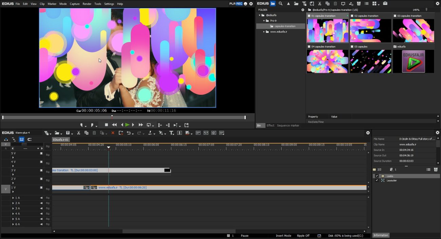Switch player to PLR mode
The image size is (441, 239).
tap(232, 3)
